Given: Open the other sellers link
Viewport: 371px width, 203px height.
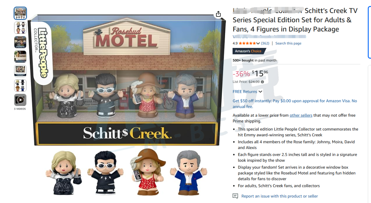Looking at the screenshot, I should pos(301,115).
